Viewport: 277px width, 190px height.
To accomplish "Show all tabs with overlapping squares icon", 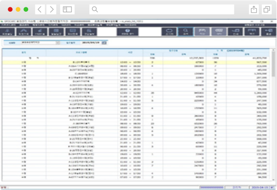I will (x=267, y=9).
